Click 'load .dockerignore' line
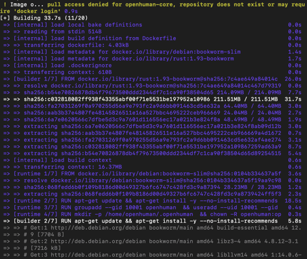 [x=153, y=66]
